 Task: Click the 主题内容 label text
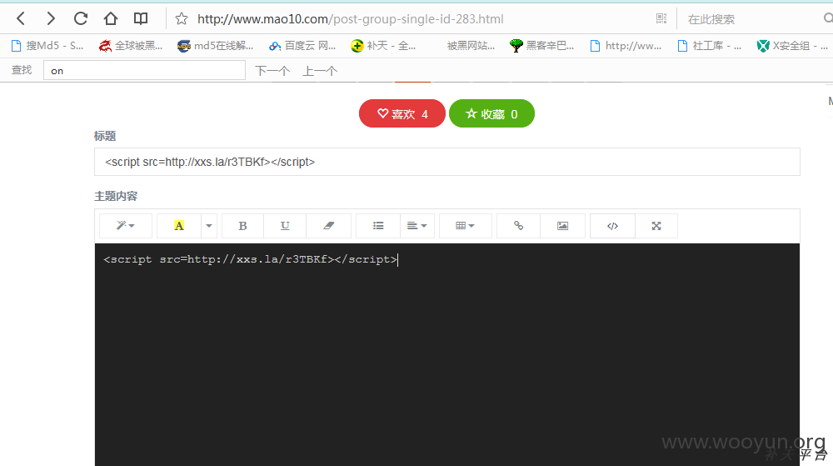(x=116, y=196)
